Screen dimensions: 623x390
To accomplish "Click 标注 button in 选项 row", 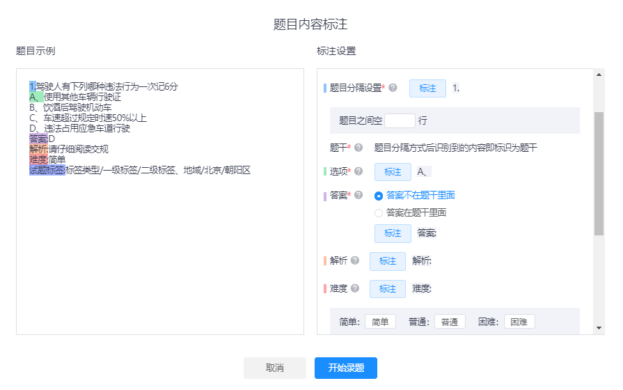I will 393,172.
